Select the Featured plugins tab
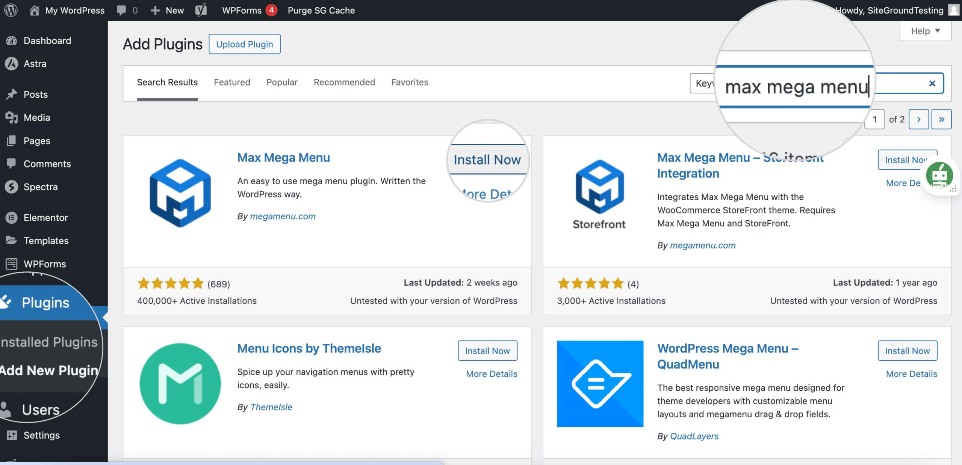962x465 pixels. point(232,81)
